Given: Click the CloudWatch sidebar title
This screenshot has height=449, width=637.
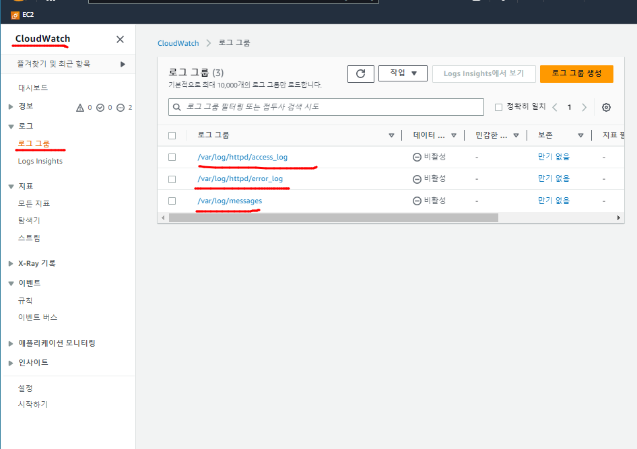Looking at the screenshot, I should tap(42, 38).
